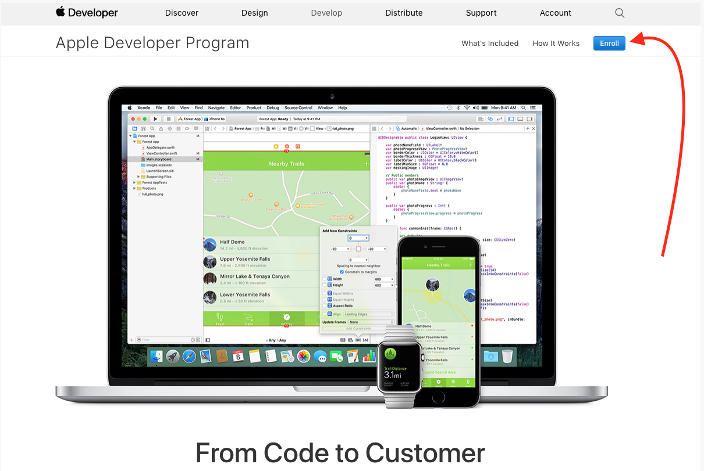Image resolution: width=704 pixels, height=471 pixels.
Task: Select the Issue navigator warning triangle icon
Action: point(161,128)
